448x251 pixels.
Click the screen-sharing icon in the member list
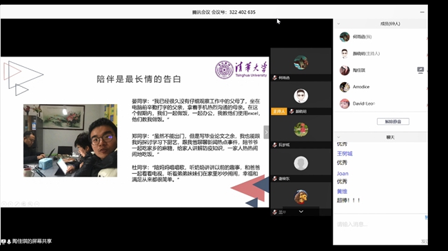point(420,70)
